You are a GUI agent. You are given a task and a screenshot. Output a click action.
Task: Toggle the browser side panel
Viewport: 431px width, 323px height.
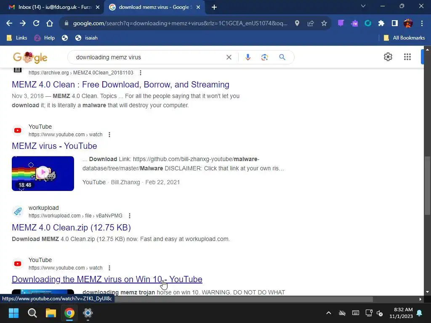[x=395, y=24]
